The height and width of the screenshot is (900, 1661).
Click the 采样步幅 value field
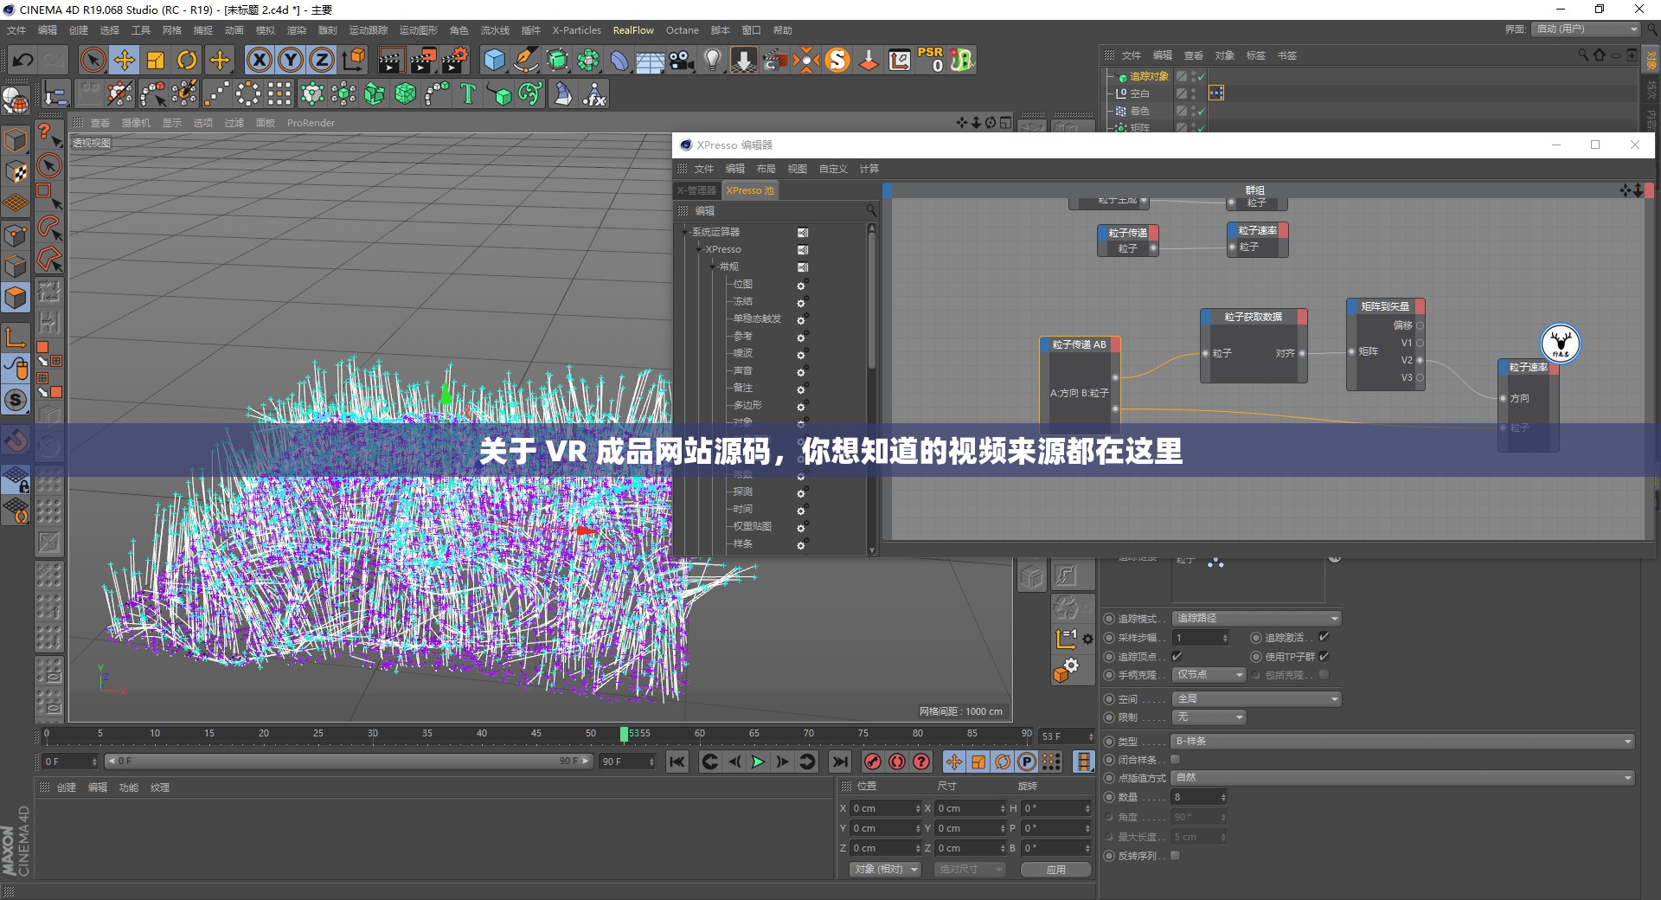pyautogui.click(x=1201, y=638)
